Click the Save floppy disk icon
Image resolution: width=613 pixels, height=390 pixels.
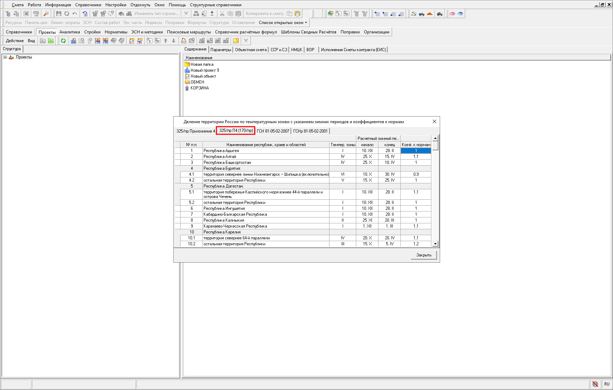click(x=58, y=14)
